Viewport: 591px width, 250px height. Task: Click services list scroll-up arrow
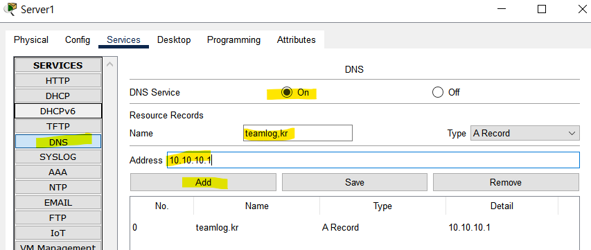click(x=109, y=64)
